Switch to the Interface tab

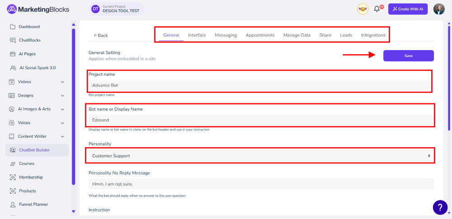tap(197, 35)
